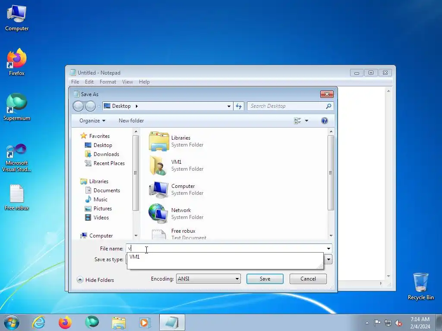Click the muted volume tray icon
Image resolution: width=442 pixels, height=331 pixels.
(398, 322)
